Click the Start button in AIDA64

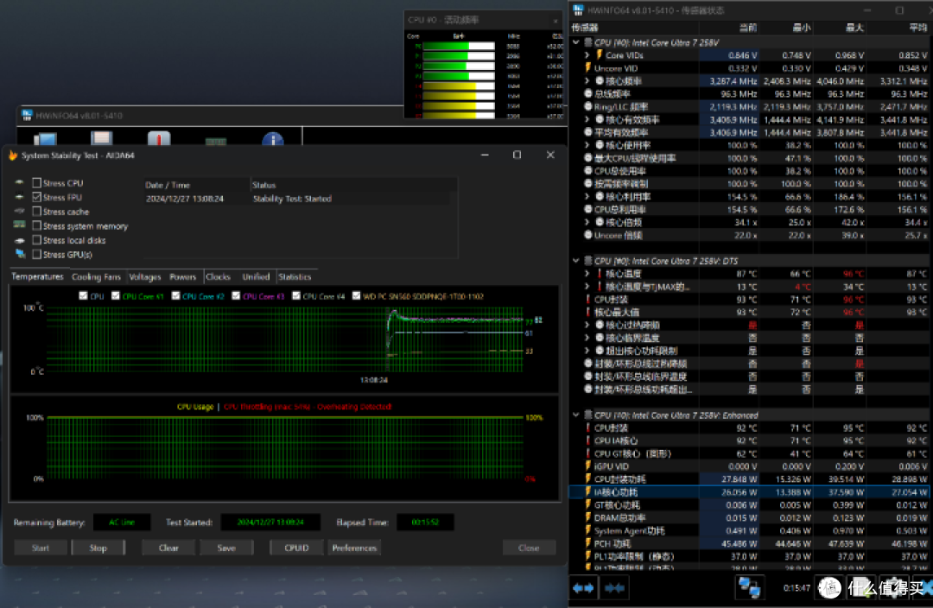41,548
